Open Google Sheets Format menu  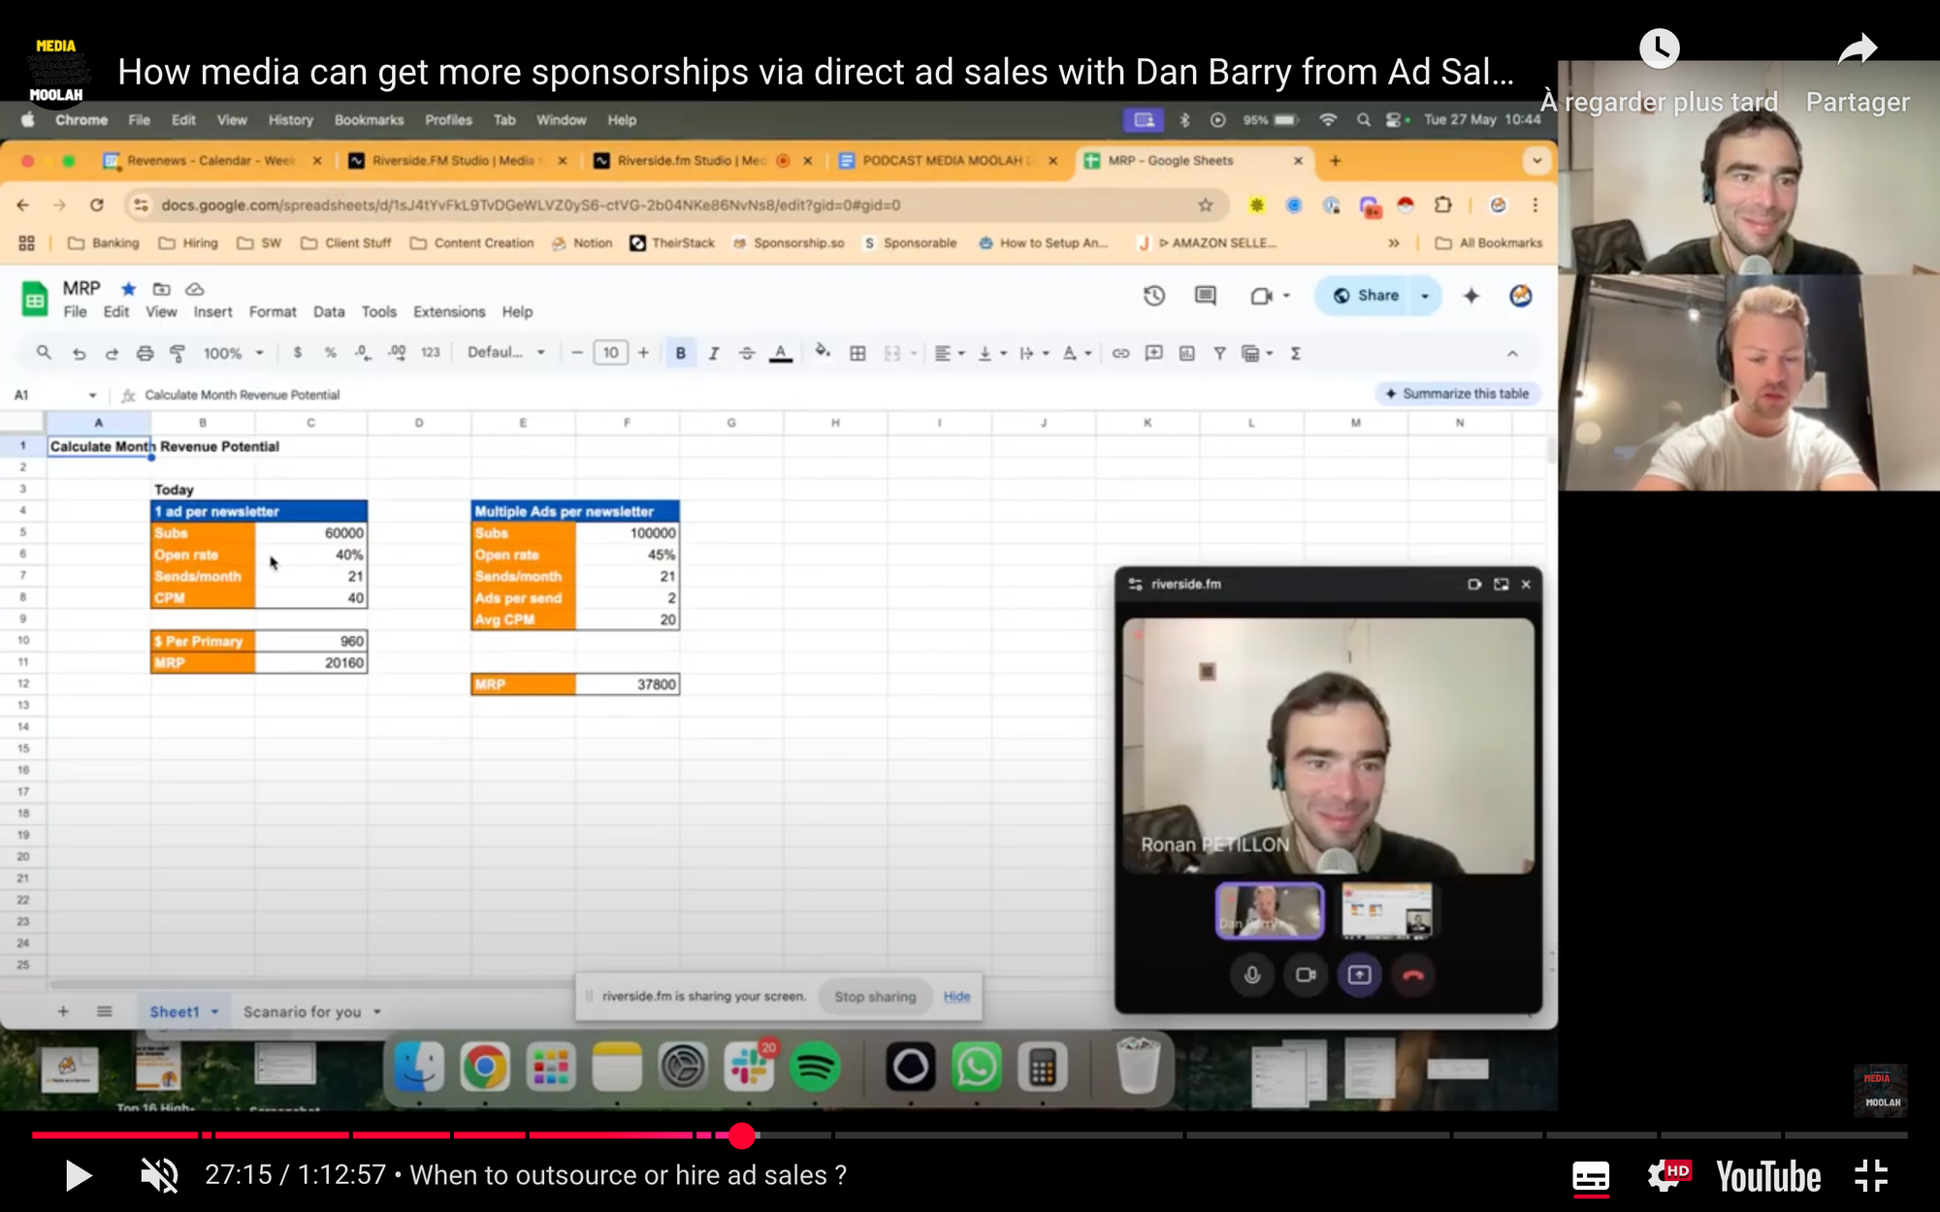pyautogui.click(x=273, y=312)
